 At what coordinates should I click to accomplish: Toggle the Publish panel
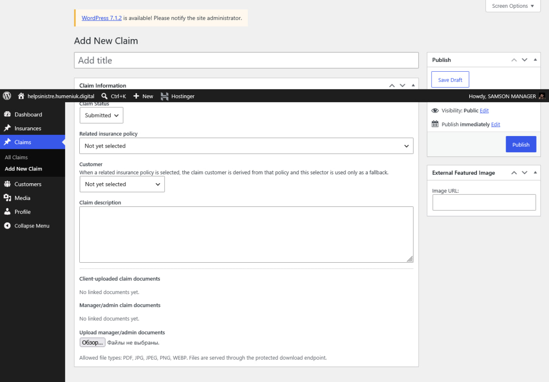535,60
